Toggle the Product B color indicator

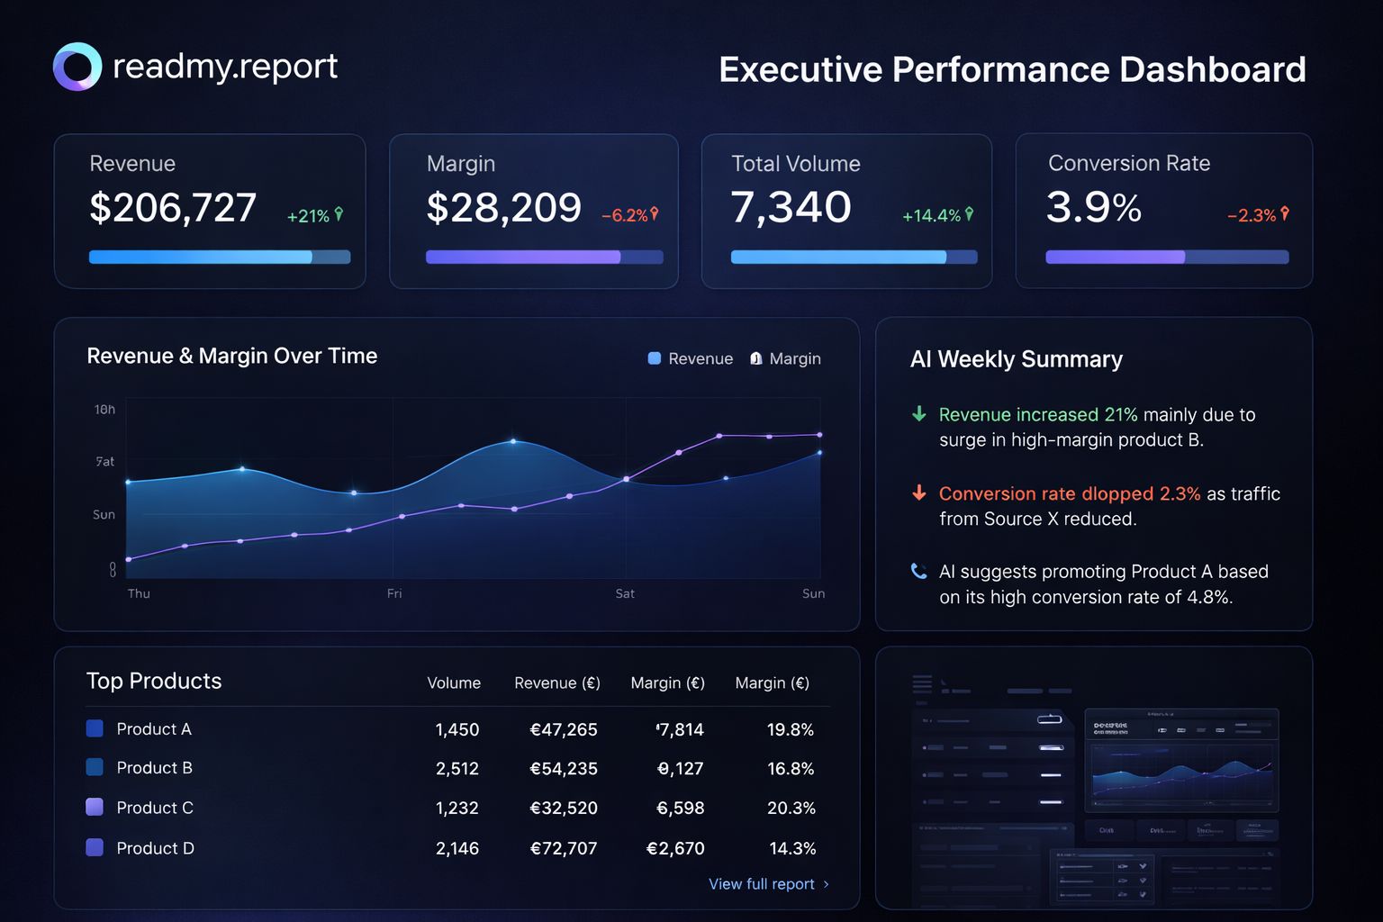(x=94, y=767)
